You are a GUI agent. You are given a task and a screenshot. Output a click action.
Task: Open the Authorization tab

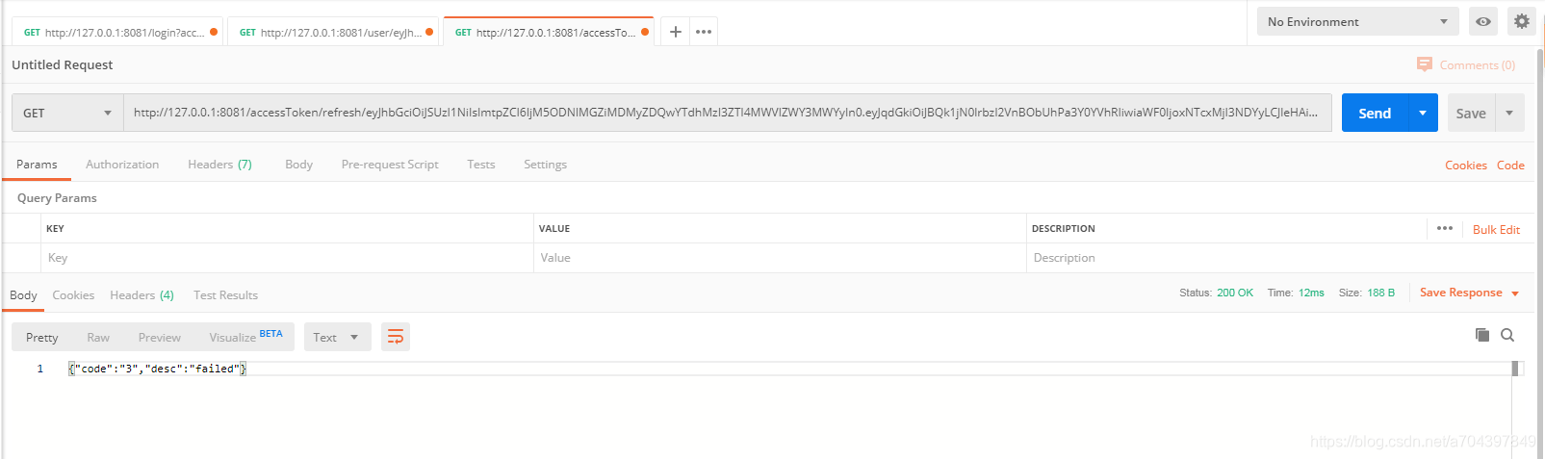[x=122, y=165]
